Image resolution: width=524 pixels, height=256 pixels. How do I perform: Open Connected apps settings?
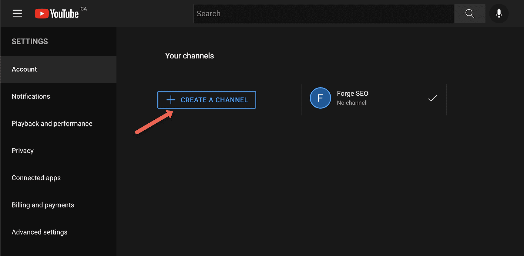pos(36,178)
